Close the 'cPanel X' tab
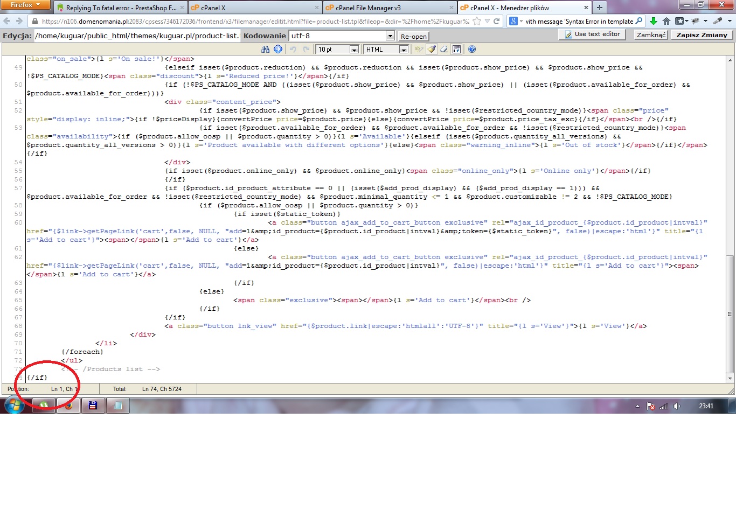The width and height of the screenshot is (736, 516). tap(316, 8)
